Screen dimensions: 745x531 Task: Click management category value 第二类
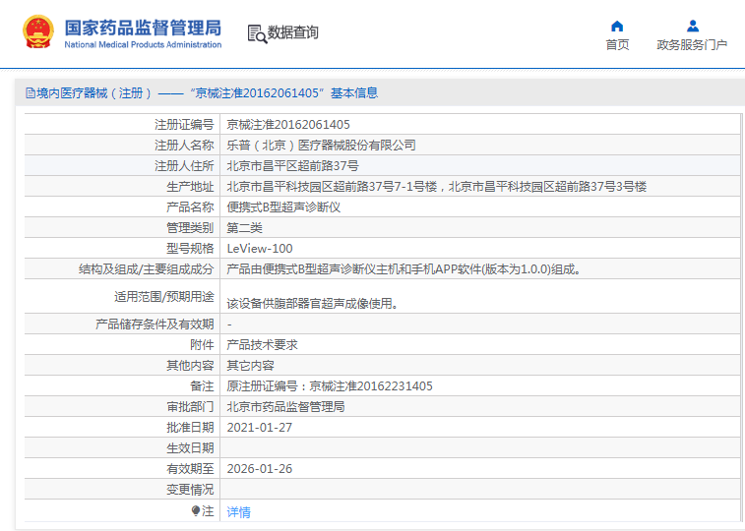[x=245, y=228]
